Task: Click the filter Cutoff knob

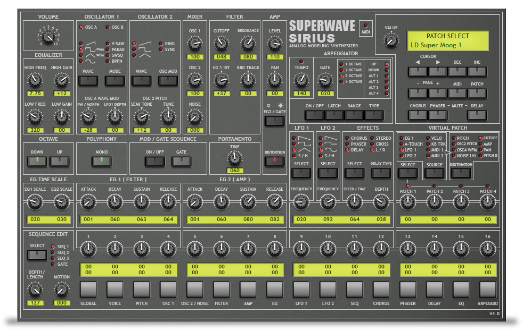Action: click(221, 43)
